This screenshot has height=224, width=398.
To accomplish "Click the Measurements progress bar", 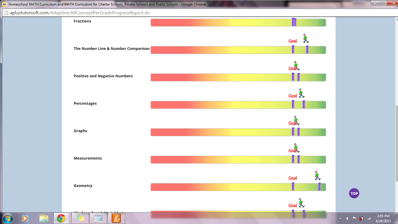I will click(238, 160).
